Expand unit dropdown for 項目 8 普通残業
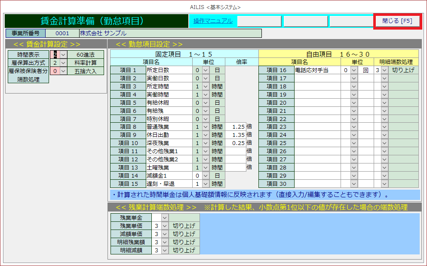 click(x=206, y=127)
